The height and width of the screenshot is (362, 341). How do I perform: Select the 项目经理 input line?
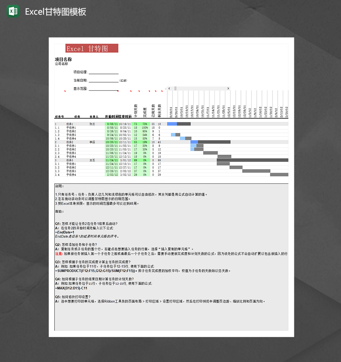coord(104,74)
